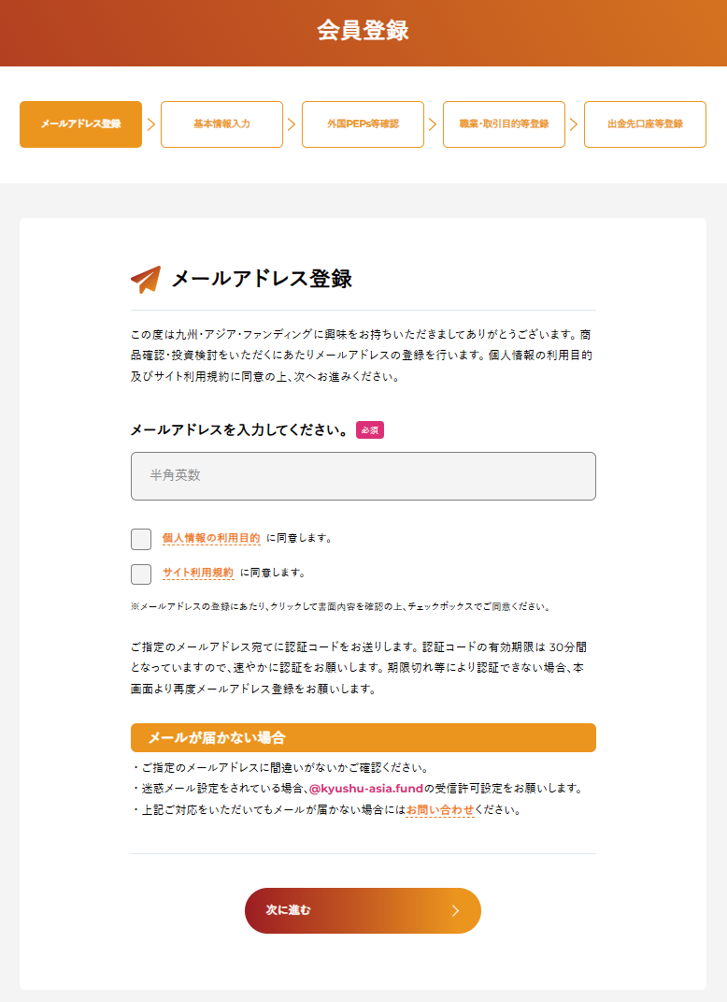Viewport: 727px width, 1002px height.
Task: Click the paper plane icon beside heading
Action: 146,279
